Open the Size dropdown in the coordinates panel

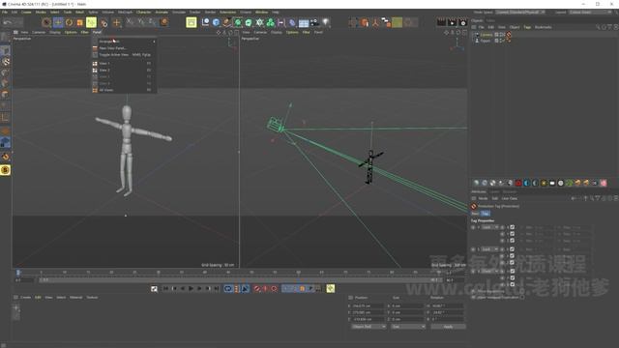click(x=408, y=327)
